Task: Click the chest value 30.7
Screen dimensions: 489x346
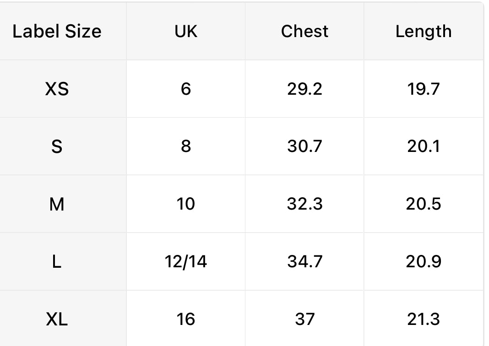Action: [304, 146]
